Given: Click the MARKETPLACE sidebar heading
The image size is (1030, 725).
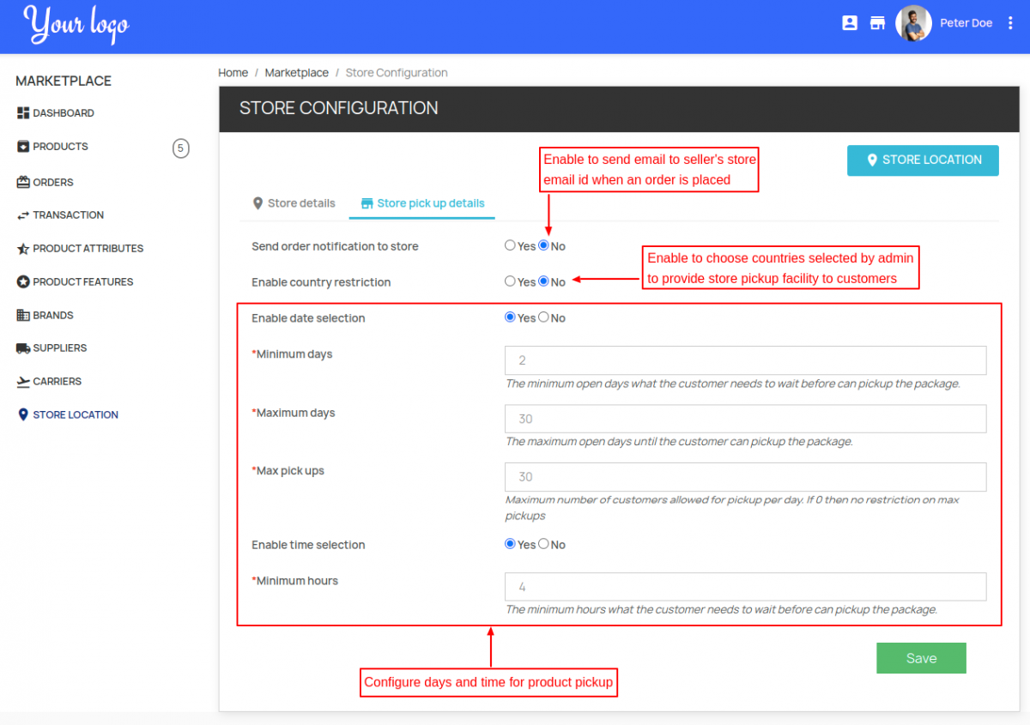Looking at the screenshot, I should [64, 81].
